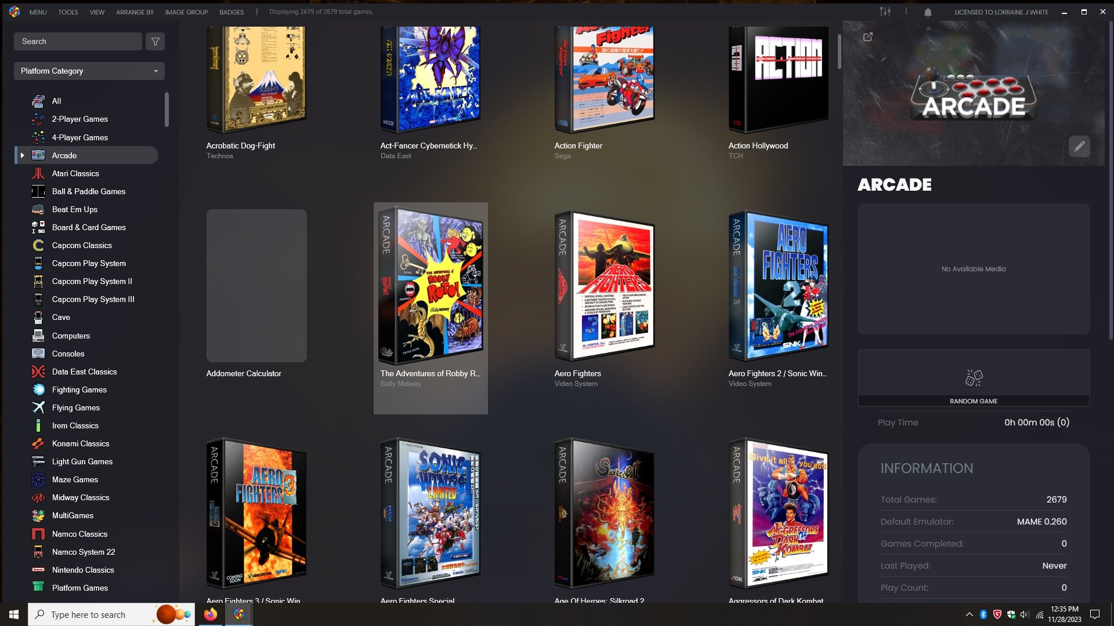Open Windows action center notifications icon
Screen dimensions: 1114x626
tap(1095, 614)
